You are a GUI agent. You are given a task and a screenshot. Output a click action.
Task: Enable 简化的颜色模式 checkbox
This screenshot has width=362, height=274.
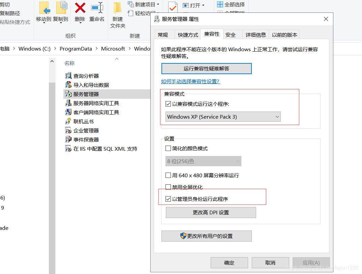168,148
